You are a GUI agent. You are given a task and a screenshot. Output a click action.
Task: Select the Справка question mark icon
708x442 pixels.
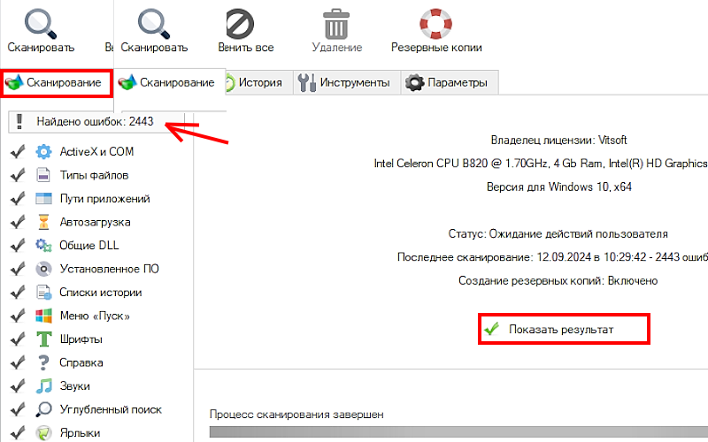[x=43, y=362]
